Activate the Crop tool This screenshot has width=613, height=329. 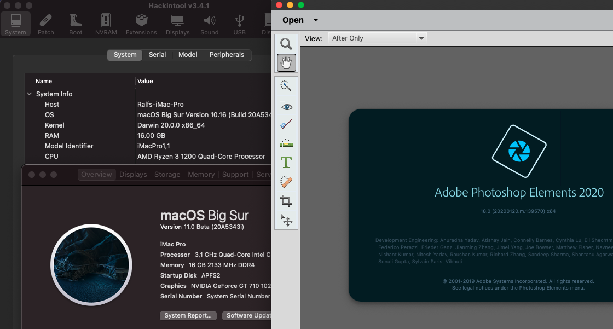pyautogui.click(x=286, y=201)
